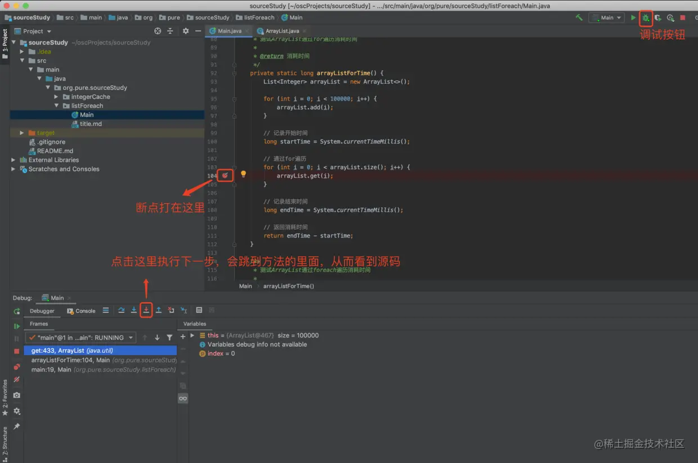
Task: Collapse all in Project panel
Action: click(171, 31)
